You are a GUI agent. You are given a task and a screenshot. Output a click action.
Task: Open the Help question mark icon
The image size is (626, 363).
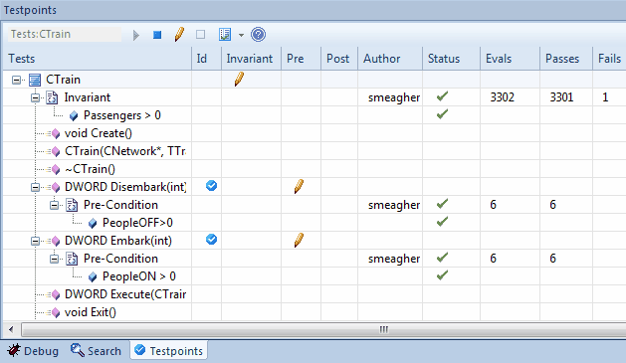(259, 35)
